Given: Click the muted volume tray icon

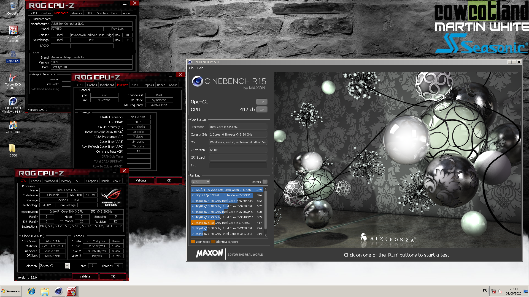Looking at the screenshot, I should tap(500, 291).
